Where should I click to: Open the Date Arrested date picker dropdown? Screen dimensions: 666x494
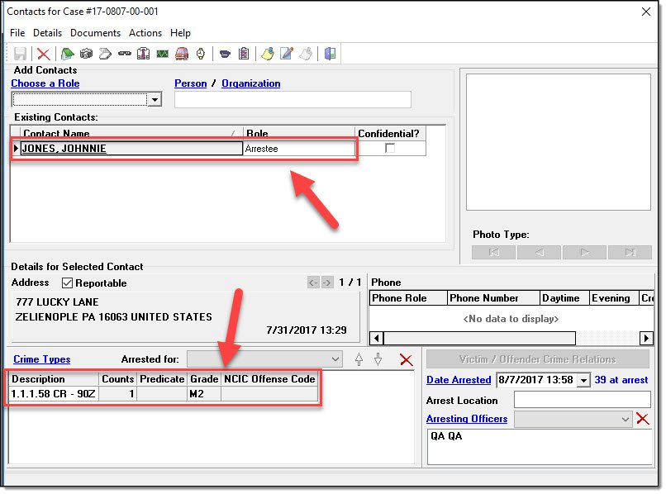point(586,380)
